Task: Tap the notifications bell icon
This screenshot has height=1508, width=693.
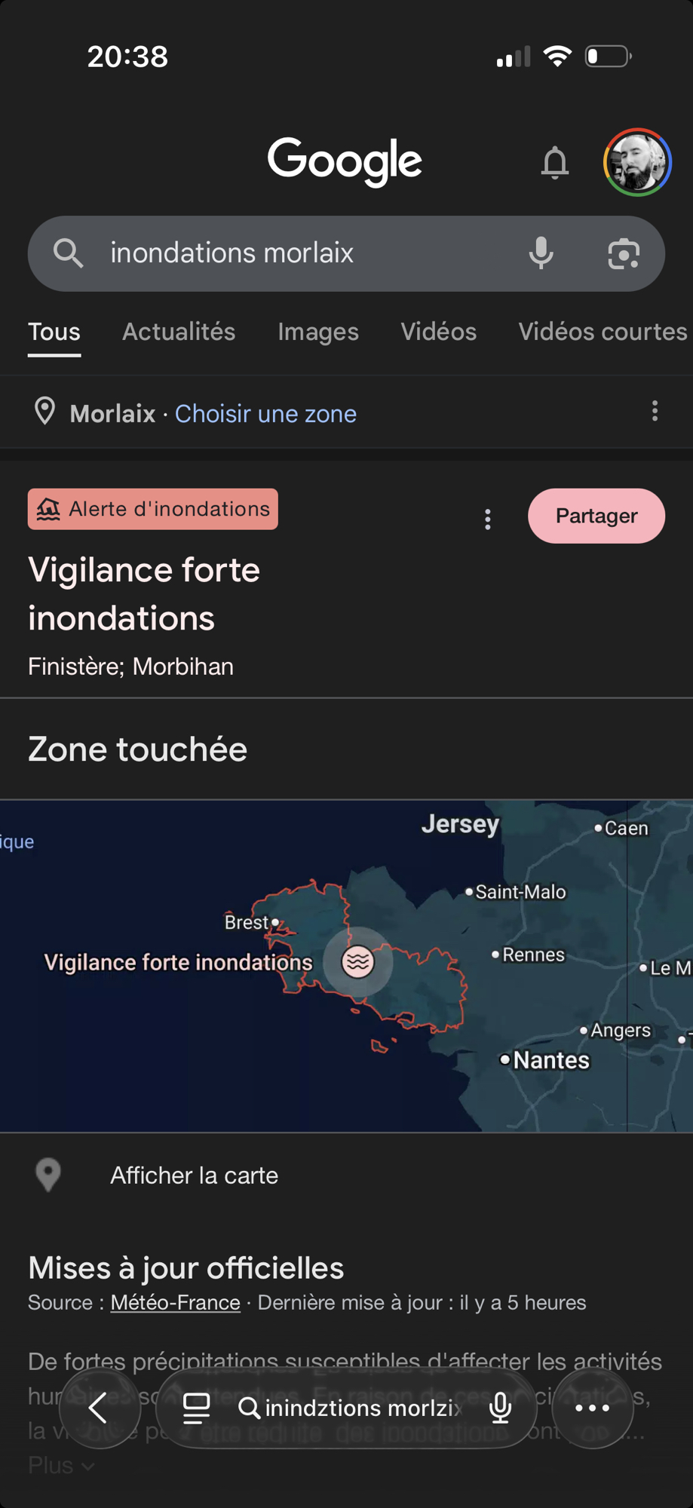Action: [554, 162]
